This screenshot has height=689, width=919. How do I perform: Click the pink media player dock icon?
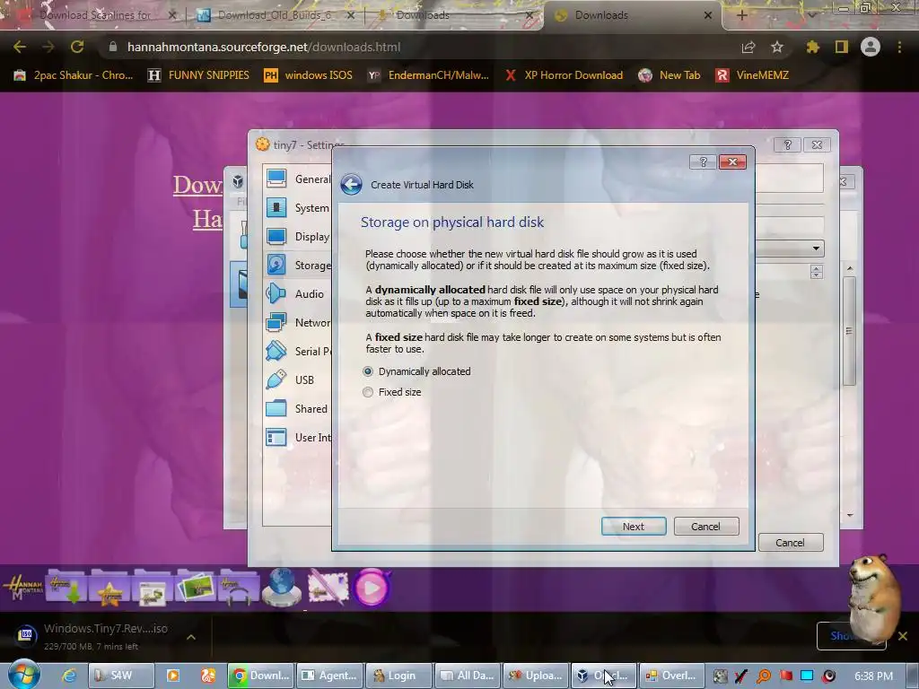(x=372, y=587)
